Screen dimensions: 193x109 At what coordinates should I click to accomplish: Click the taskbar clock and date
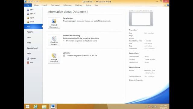(x=163, y=107)
